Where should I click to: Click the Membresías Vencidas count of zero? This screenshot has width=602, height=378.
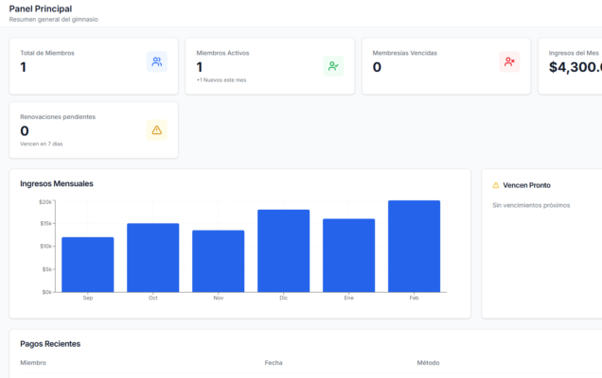coord(377,67)
